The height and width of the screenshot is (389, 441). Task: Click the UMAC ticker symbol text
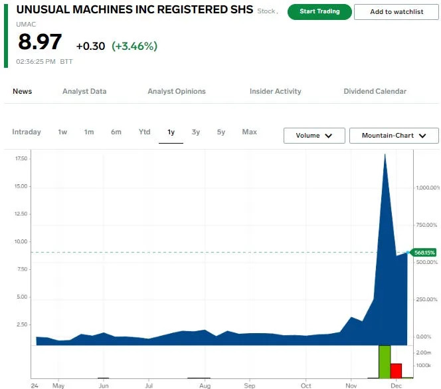click(26, 25)
